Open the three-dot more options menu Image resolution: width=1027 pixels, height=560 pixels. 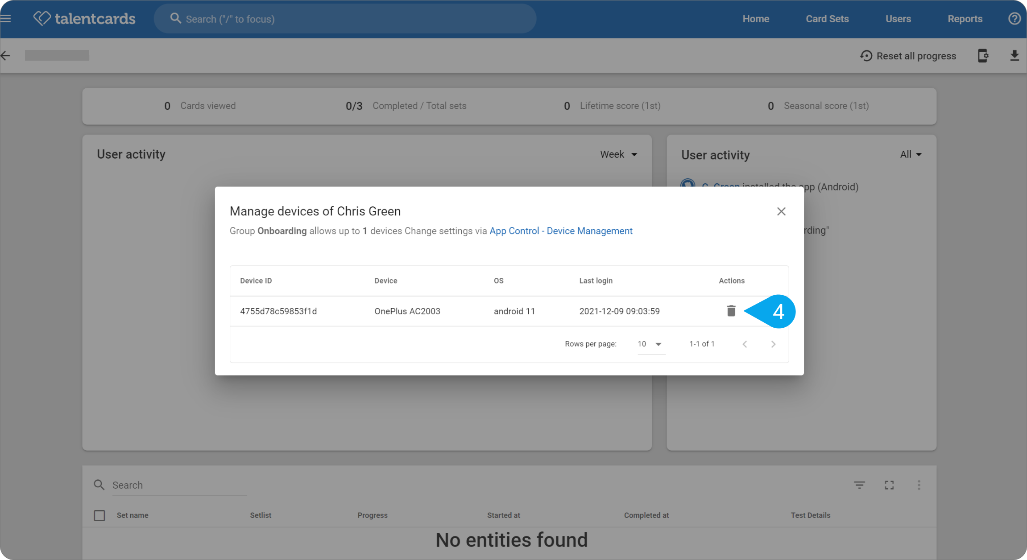[919, 485]
